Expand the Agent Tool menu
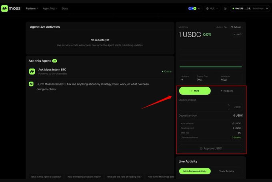 [50, 8]
